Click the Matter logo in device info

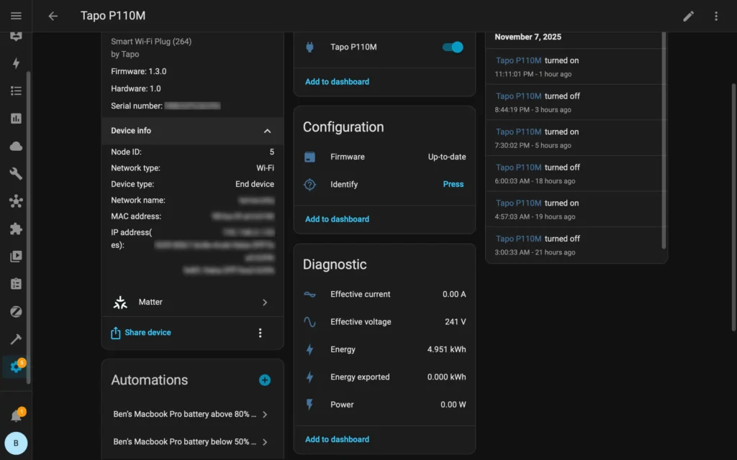120,302
